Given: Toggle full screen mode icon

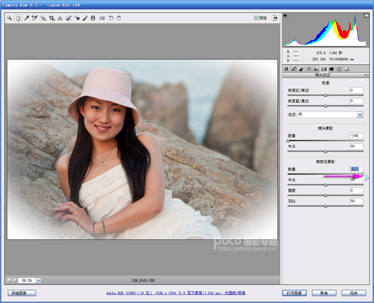Looking at the screenshot, I should [275, 18].
